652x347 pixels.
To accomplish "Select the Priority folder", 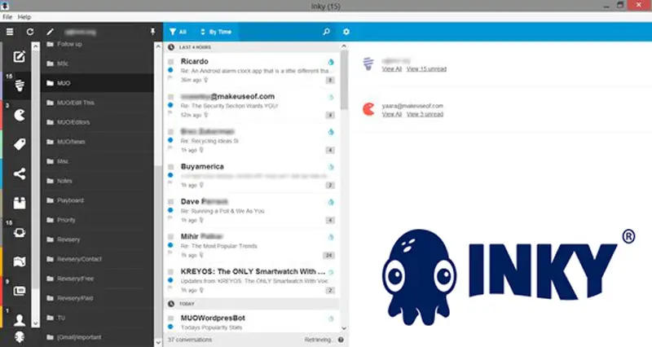I will click(x=97, y=220).
